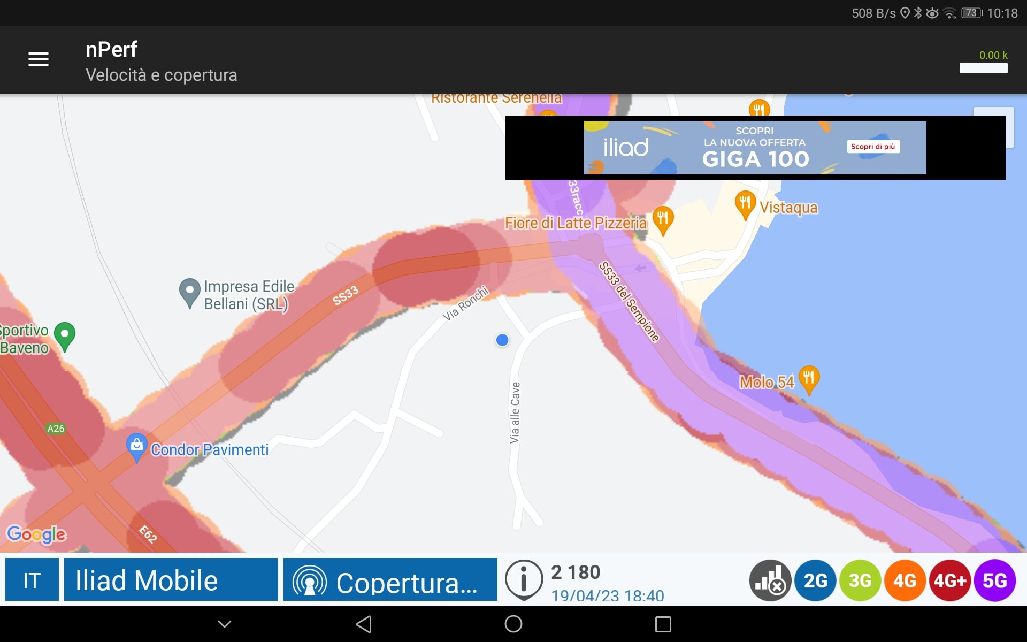
Task: Open the IT country selector
Action: (x=32, y=579)
